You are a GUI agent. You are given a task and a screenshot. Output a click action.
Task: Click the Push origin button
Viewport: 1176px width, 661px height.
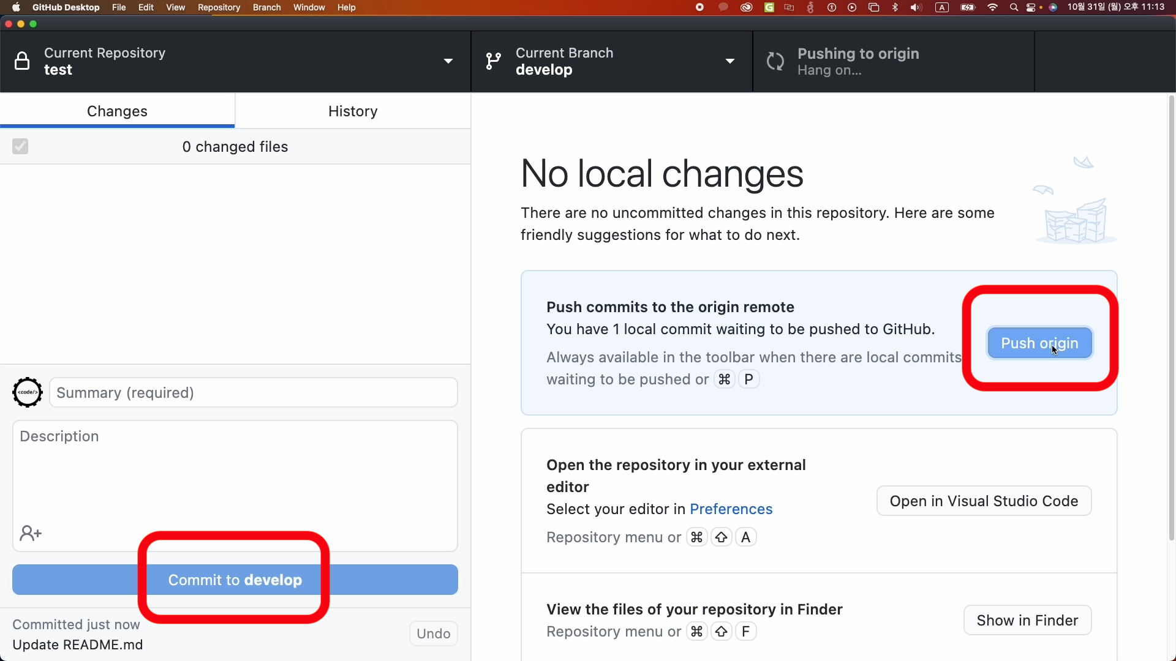tap(1039, 343)
